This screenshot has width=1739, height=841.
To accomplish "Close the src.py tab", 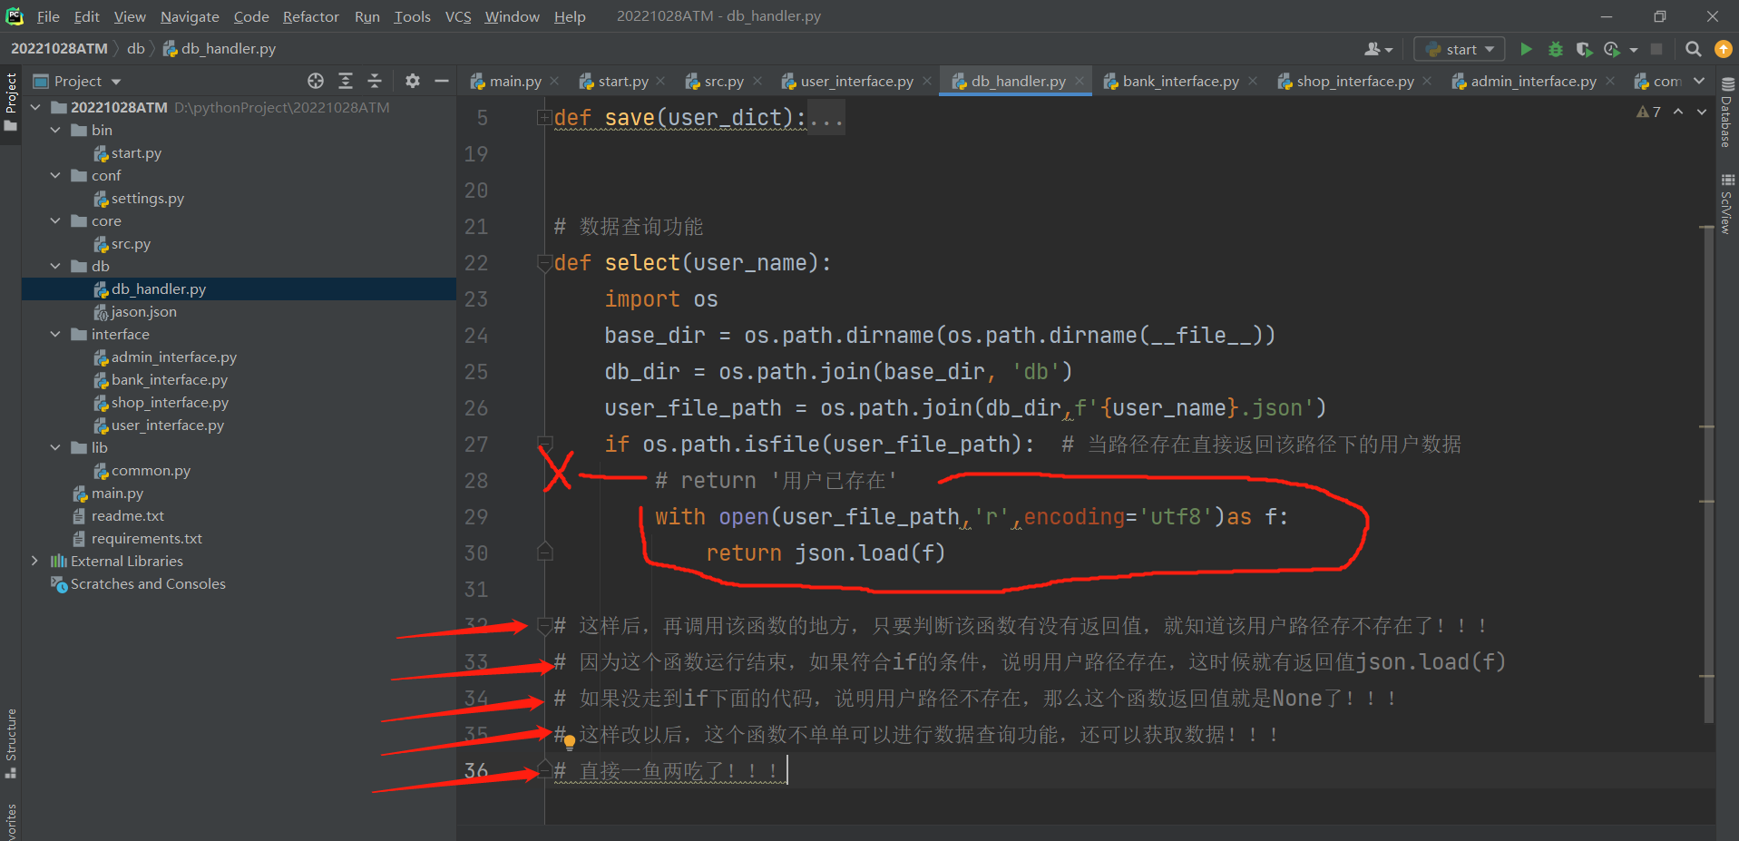I will (x=757, y=81).
